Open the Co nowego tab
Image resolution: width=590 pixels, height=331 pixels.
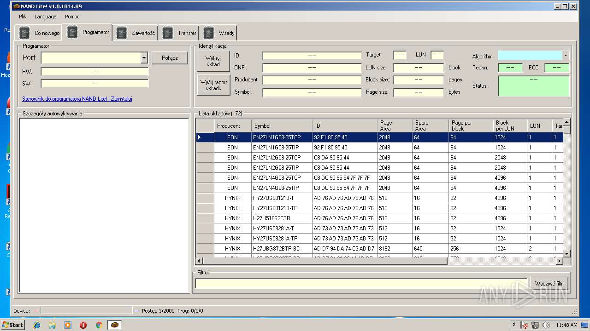(39, 33)
